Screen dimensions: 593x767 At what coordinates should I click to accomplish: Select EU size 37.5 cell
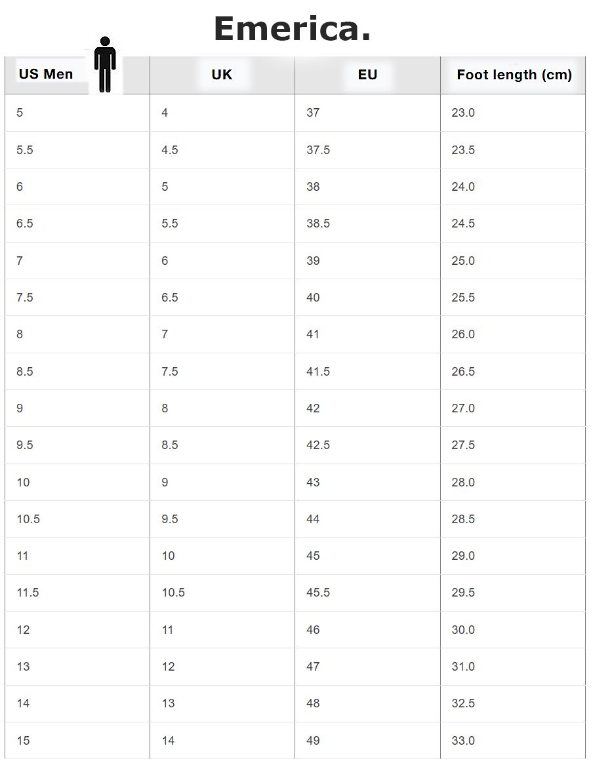tap(318, 150)
